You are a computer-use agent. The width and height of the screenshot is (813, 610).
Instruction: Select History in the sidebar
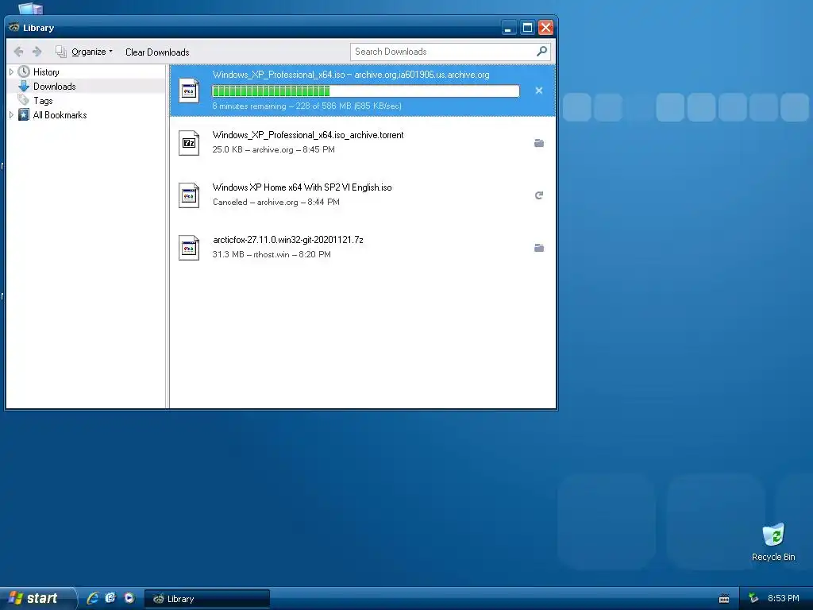(x=46, y=72)
